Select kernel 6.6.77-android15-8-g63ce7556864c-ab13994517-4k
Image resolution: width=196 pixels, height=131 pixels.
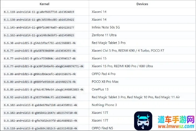point(40,58)
